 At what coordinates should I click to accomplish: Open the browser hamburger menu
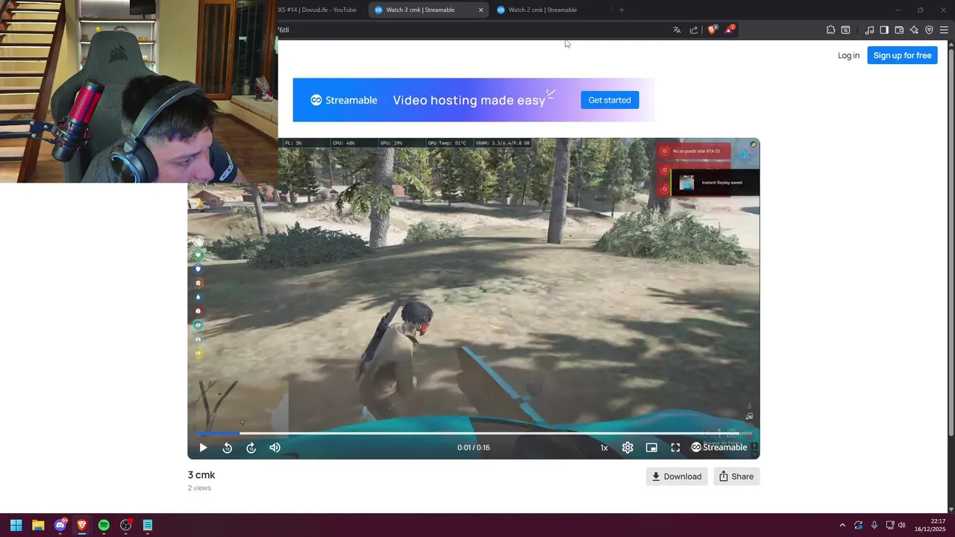[x=944, y=30]
